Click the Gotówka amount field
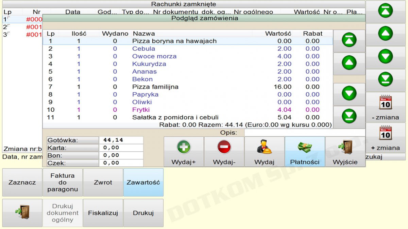 [x=121, y=140]
